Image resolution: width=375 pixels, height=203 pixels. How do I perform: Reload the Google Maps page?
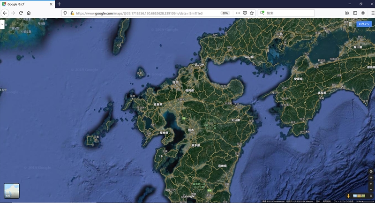21,13
